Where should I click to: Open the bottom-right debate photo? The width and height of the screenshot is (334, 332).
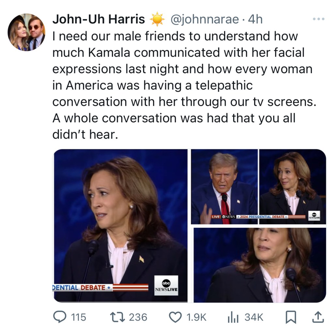coord(260,265)
